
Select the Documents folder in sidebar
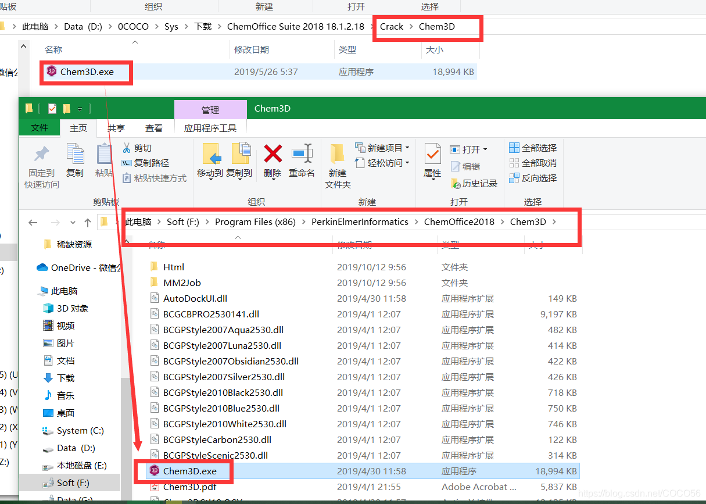point(58,360)
